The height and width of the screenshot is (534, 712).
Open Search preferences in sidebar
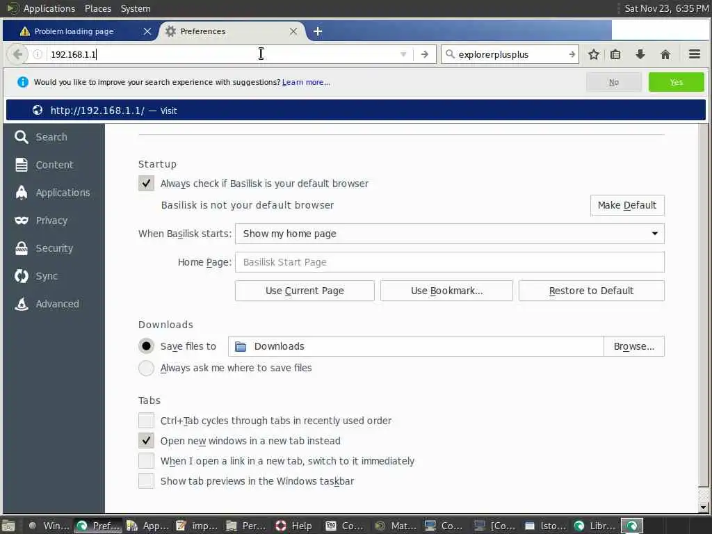pos(54,137)
